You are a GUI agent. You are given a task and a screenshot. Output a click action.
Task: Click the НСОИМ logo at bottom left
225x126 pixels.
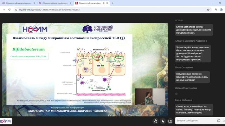point(6,121)
